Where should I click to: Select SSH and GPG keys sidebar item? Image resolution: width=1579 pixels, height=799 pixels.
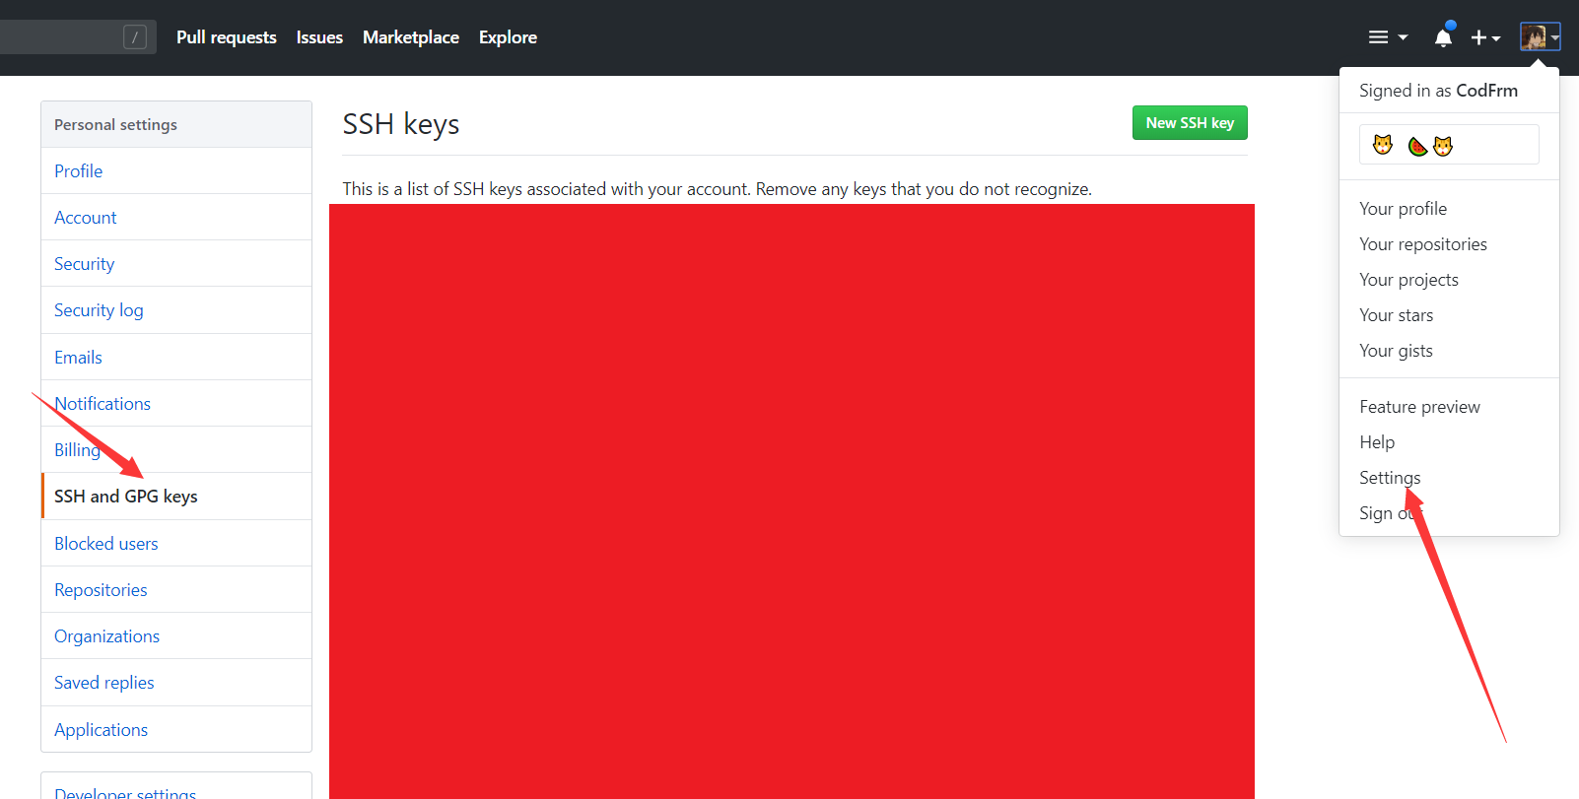(126, 497)
